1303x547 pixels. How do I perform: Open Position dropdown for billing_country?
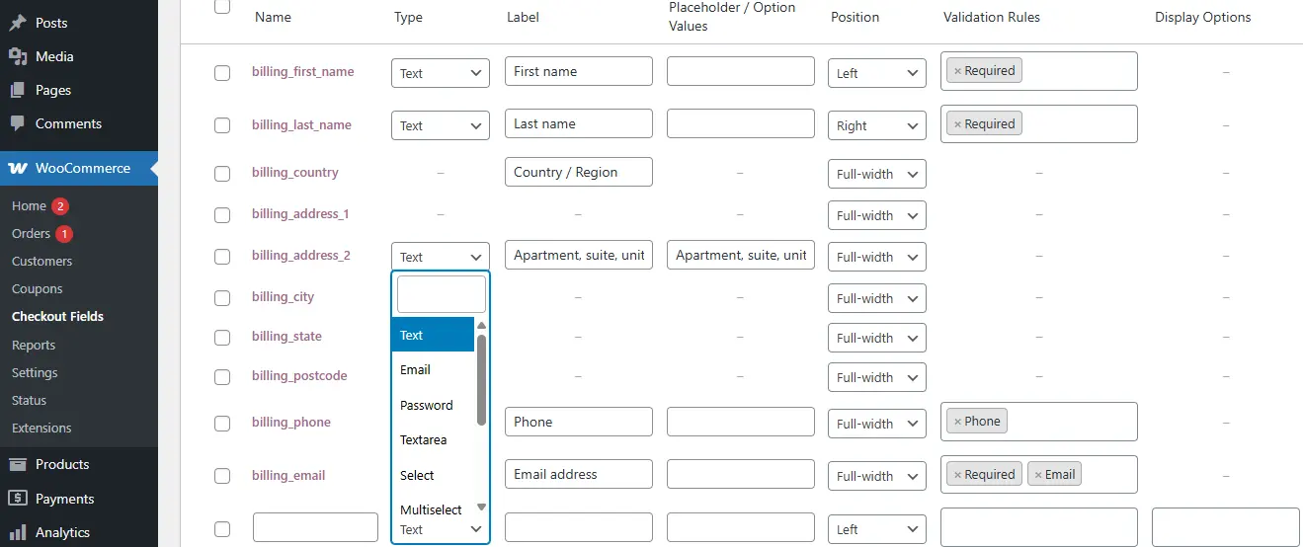(x=877, y=174)
